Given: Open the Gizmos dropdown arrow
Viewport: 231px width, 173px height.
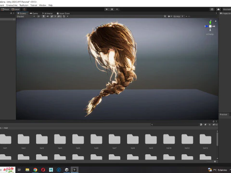Looking at the screenshot, I should (182, 16).
